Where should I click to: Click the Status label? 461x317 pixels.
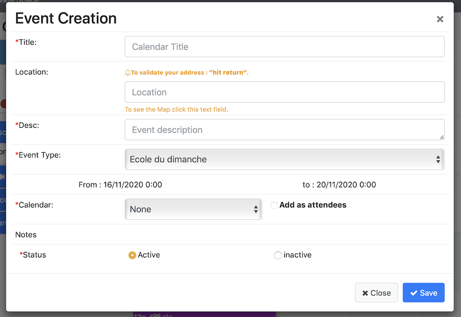[33, 255]
